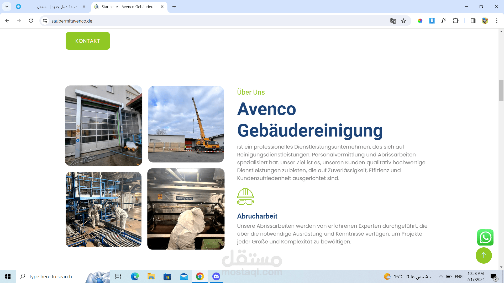Viewport: 504px width, 283px height.
Task: Show hidden system tray icons
Action: point(441,276)
